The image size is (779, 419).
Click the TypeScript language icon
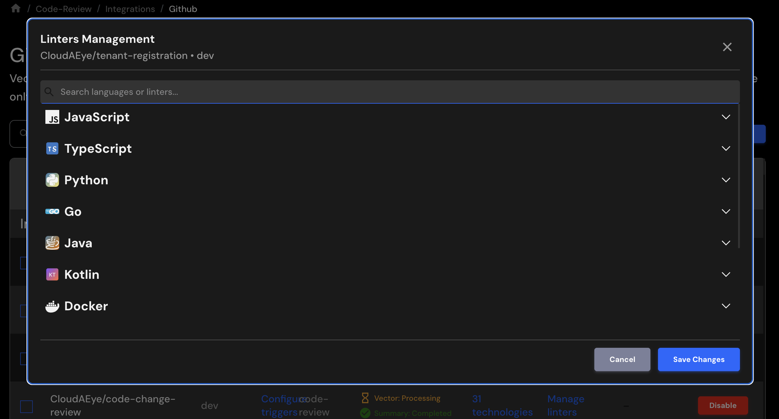point(52,148)
